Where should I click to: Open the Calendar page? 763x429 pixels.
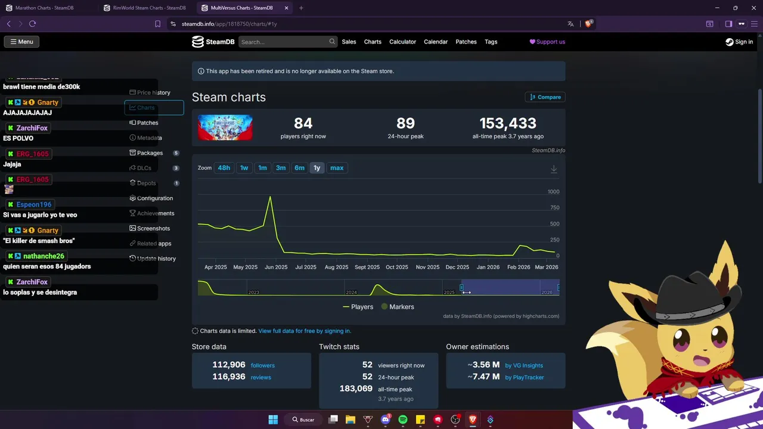point(436,42)
